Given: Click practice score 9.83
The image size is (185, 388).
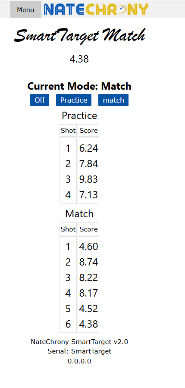Looking at the screenshot, I should pos(88,179).
